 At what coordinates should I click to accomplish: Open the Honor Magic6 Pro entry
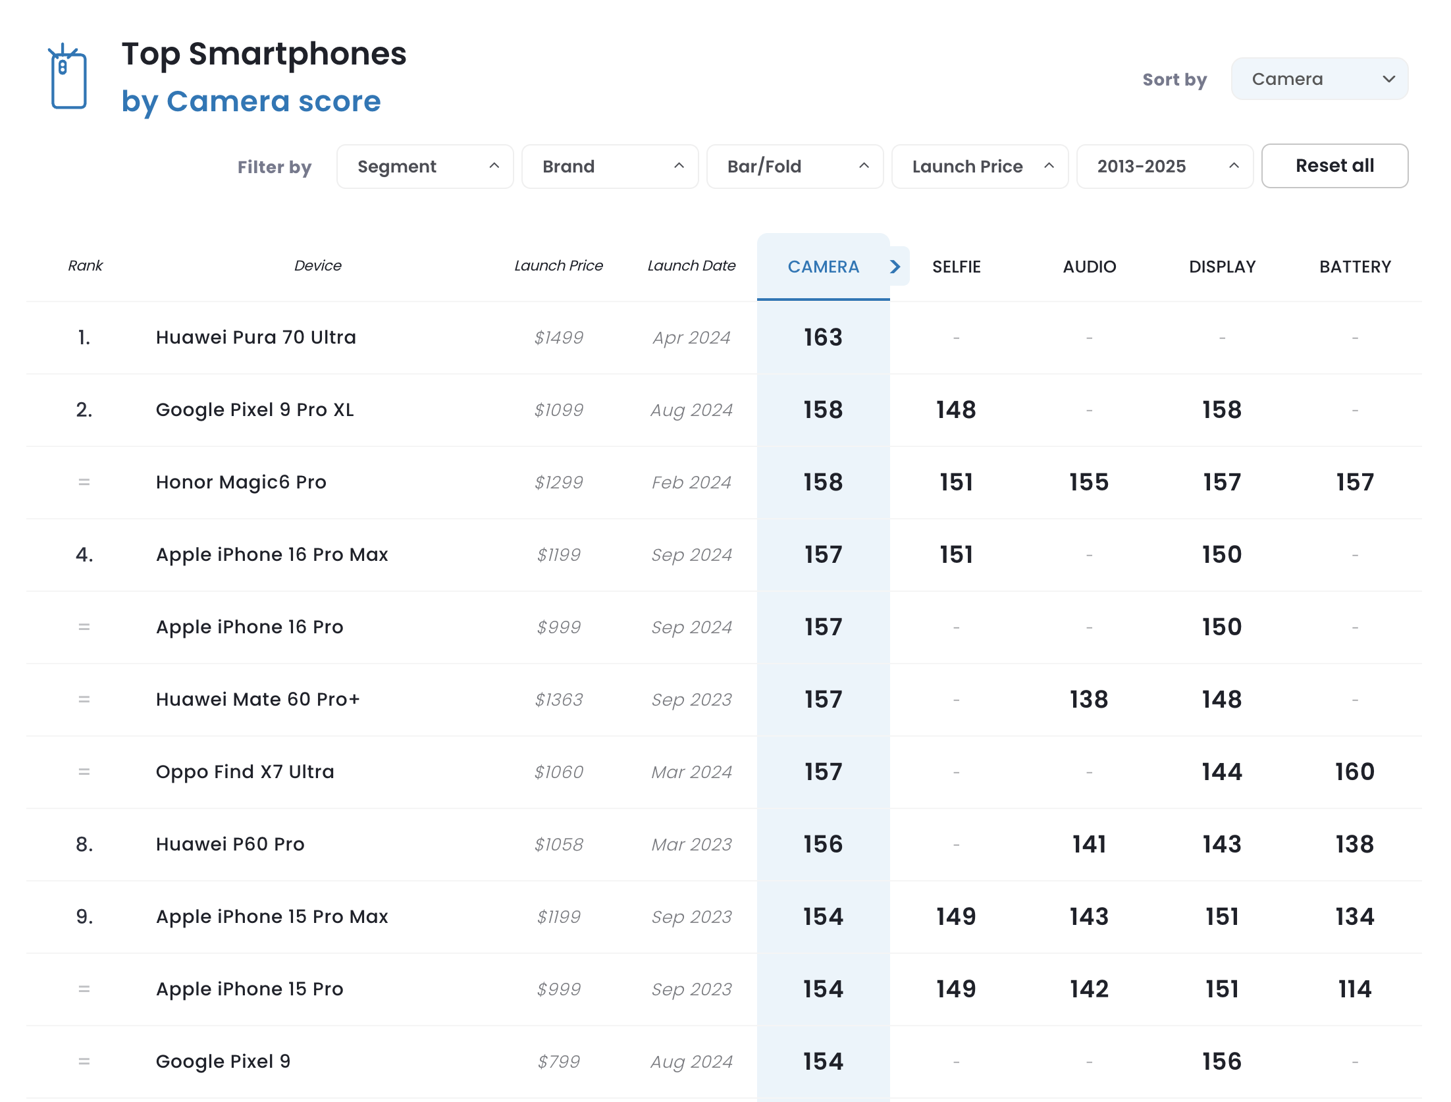241,482
